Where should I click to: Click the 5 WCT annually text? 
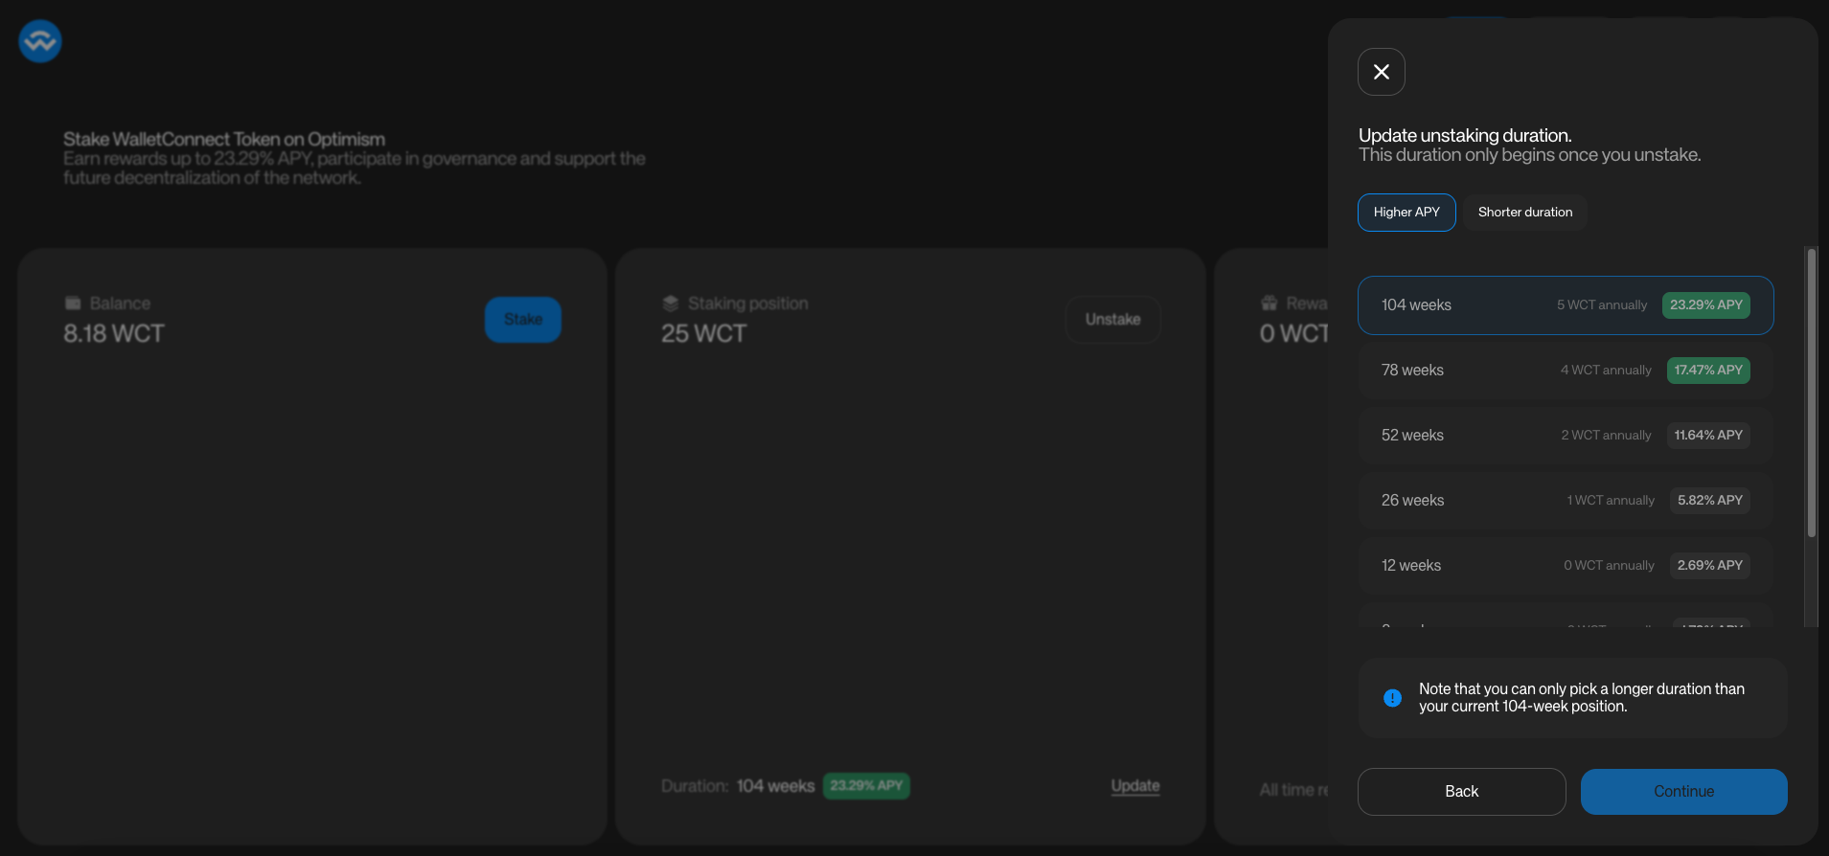1602,305
